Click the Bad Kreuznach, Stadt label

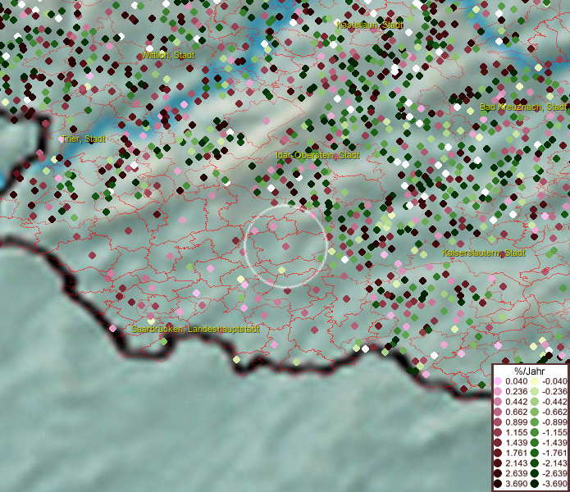[x=522, y=107]
